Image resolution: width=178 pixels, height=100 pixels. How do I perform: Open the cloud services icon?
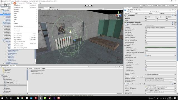pyautogui.click(x=150, y=6)
